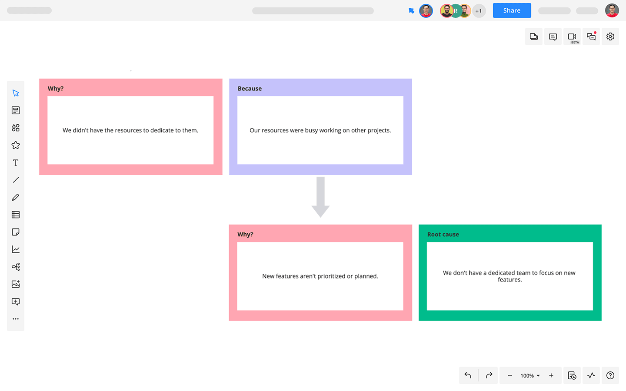
Task: Select the pen drawing tool
Action: click(16, 197)
